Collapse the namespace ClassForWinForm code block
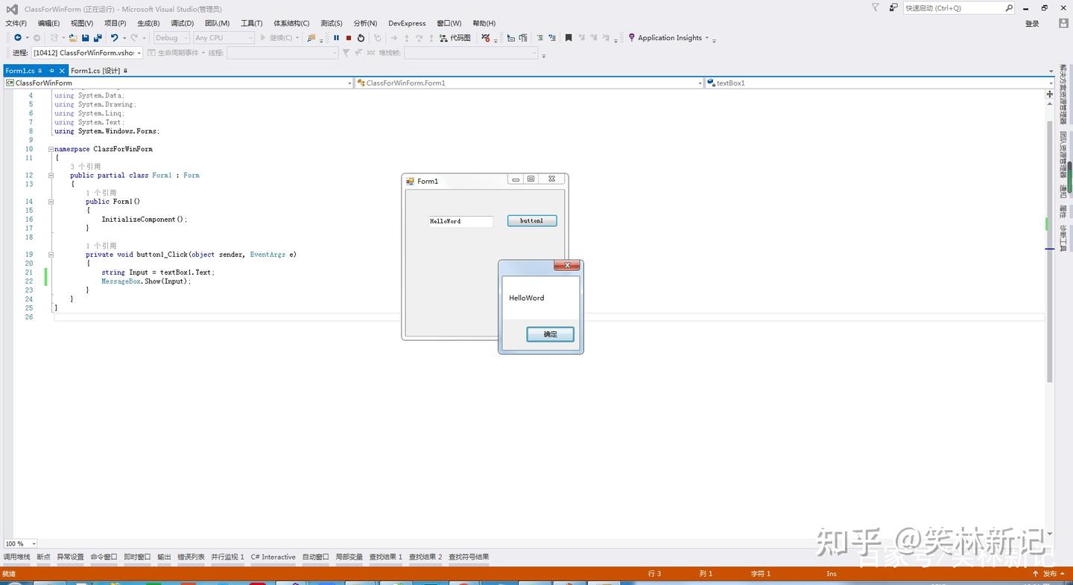Viewport: 1073px width, 585px height. 51,149
